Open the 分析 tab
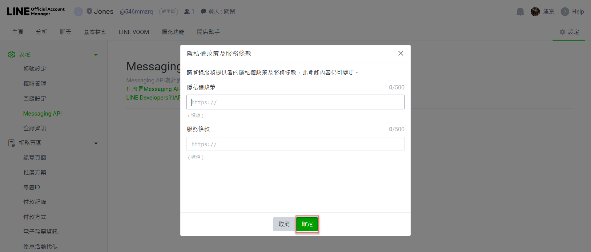Image resolution: width=591 pixels, height=252 pixels. (x=42, y=32)
